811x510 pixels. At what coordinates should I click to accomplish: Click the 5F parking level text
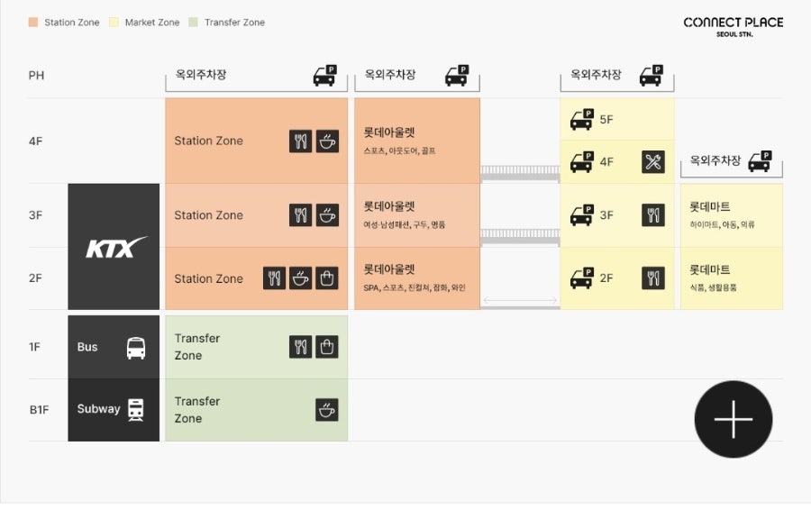tap(606, 120)
